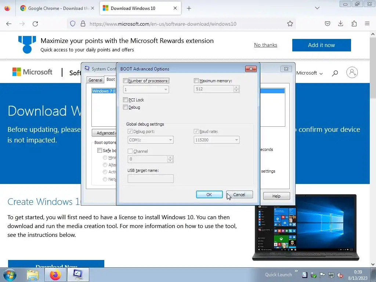Click the Maximum memory 512 field
The height and width of the screenshot is (282, 376).
[214, 89]
